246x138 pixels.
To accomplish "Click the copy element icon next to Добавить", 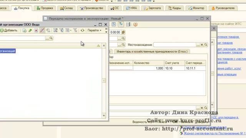I will click(x=24, y=30).
